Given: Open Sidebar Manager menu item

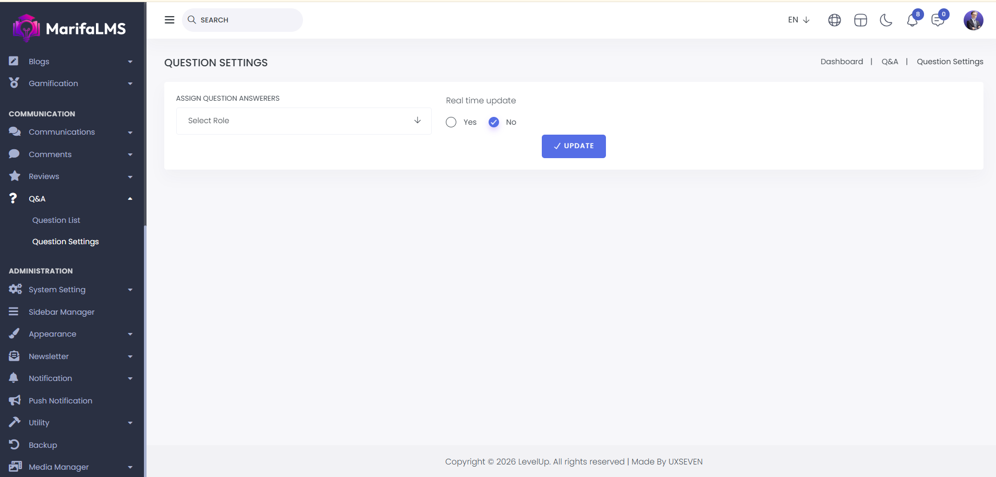Looking at the screenshot, I should click(x=62, y=312).
